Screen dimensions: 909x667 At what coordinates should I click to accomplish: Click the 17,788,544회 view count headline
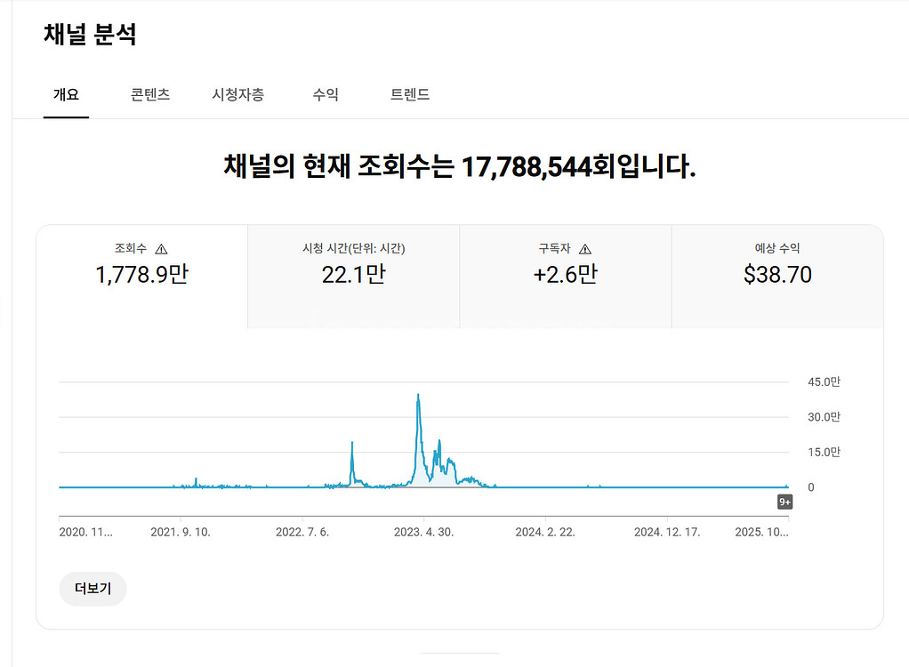[527, 165]
